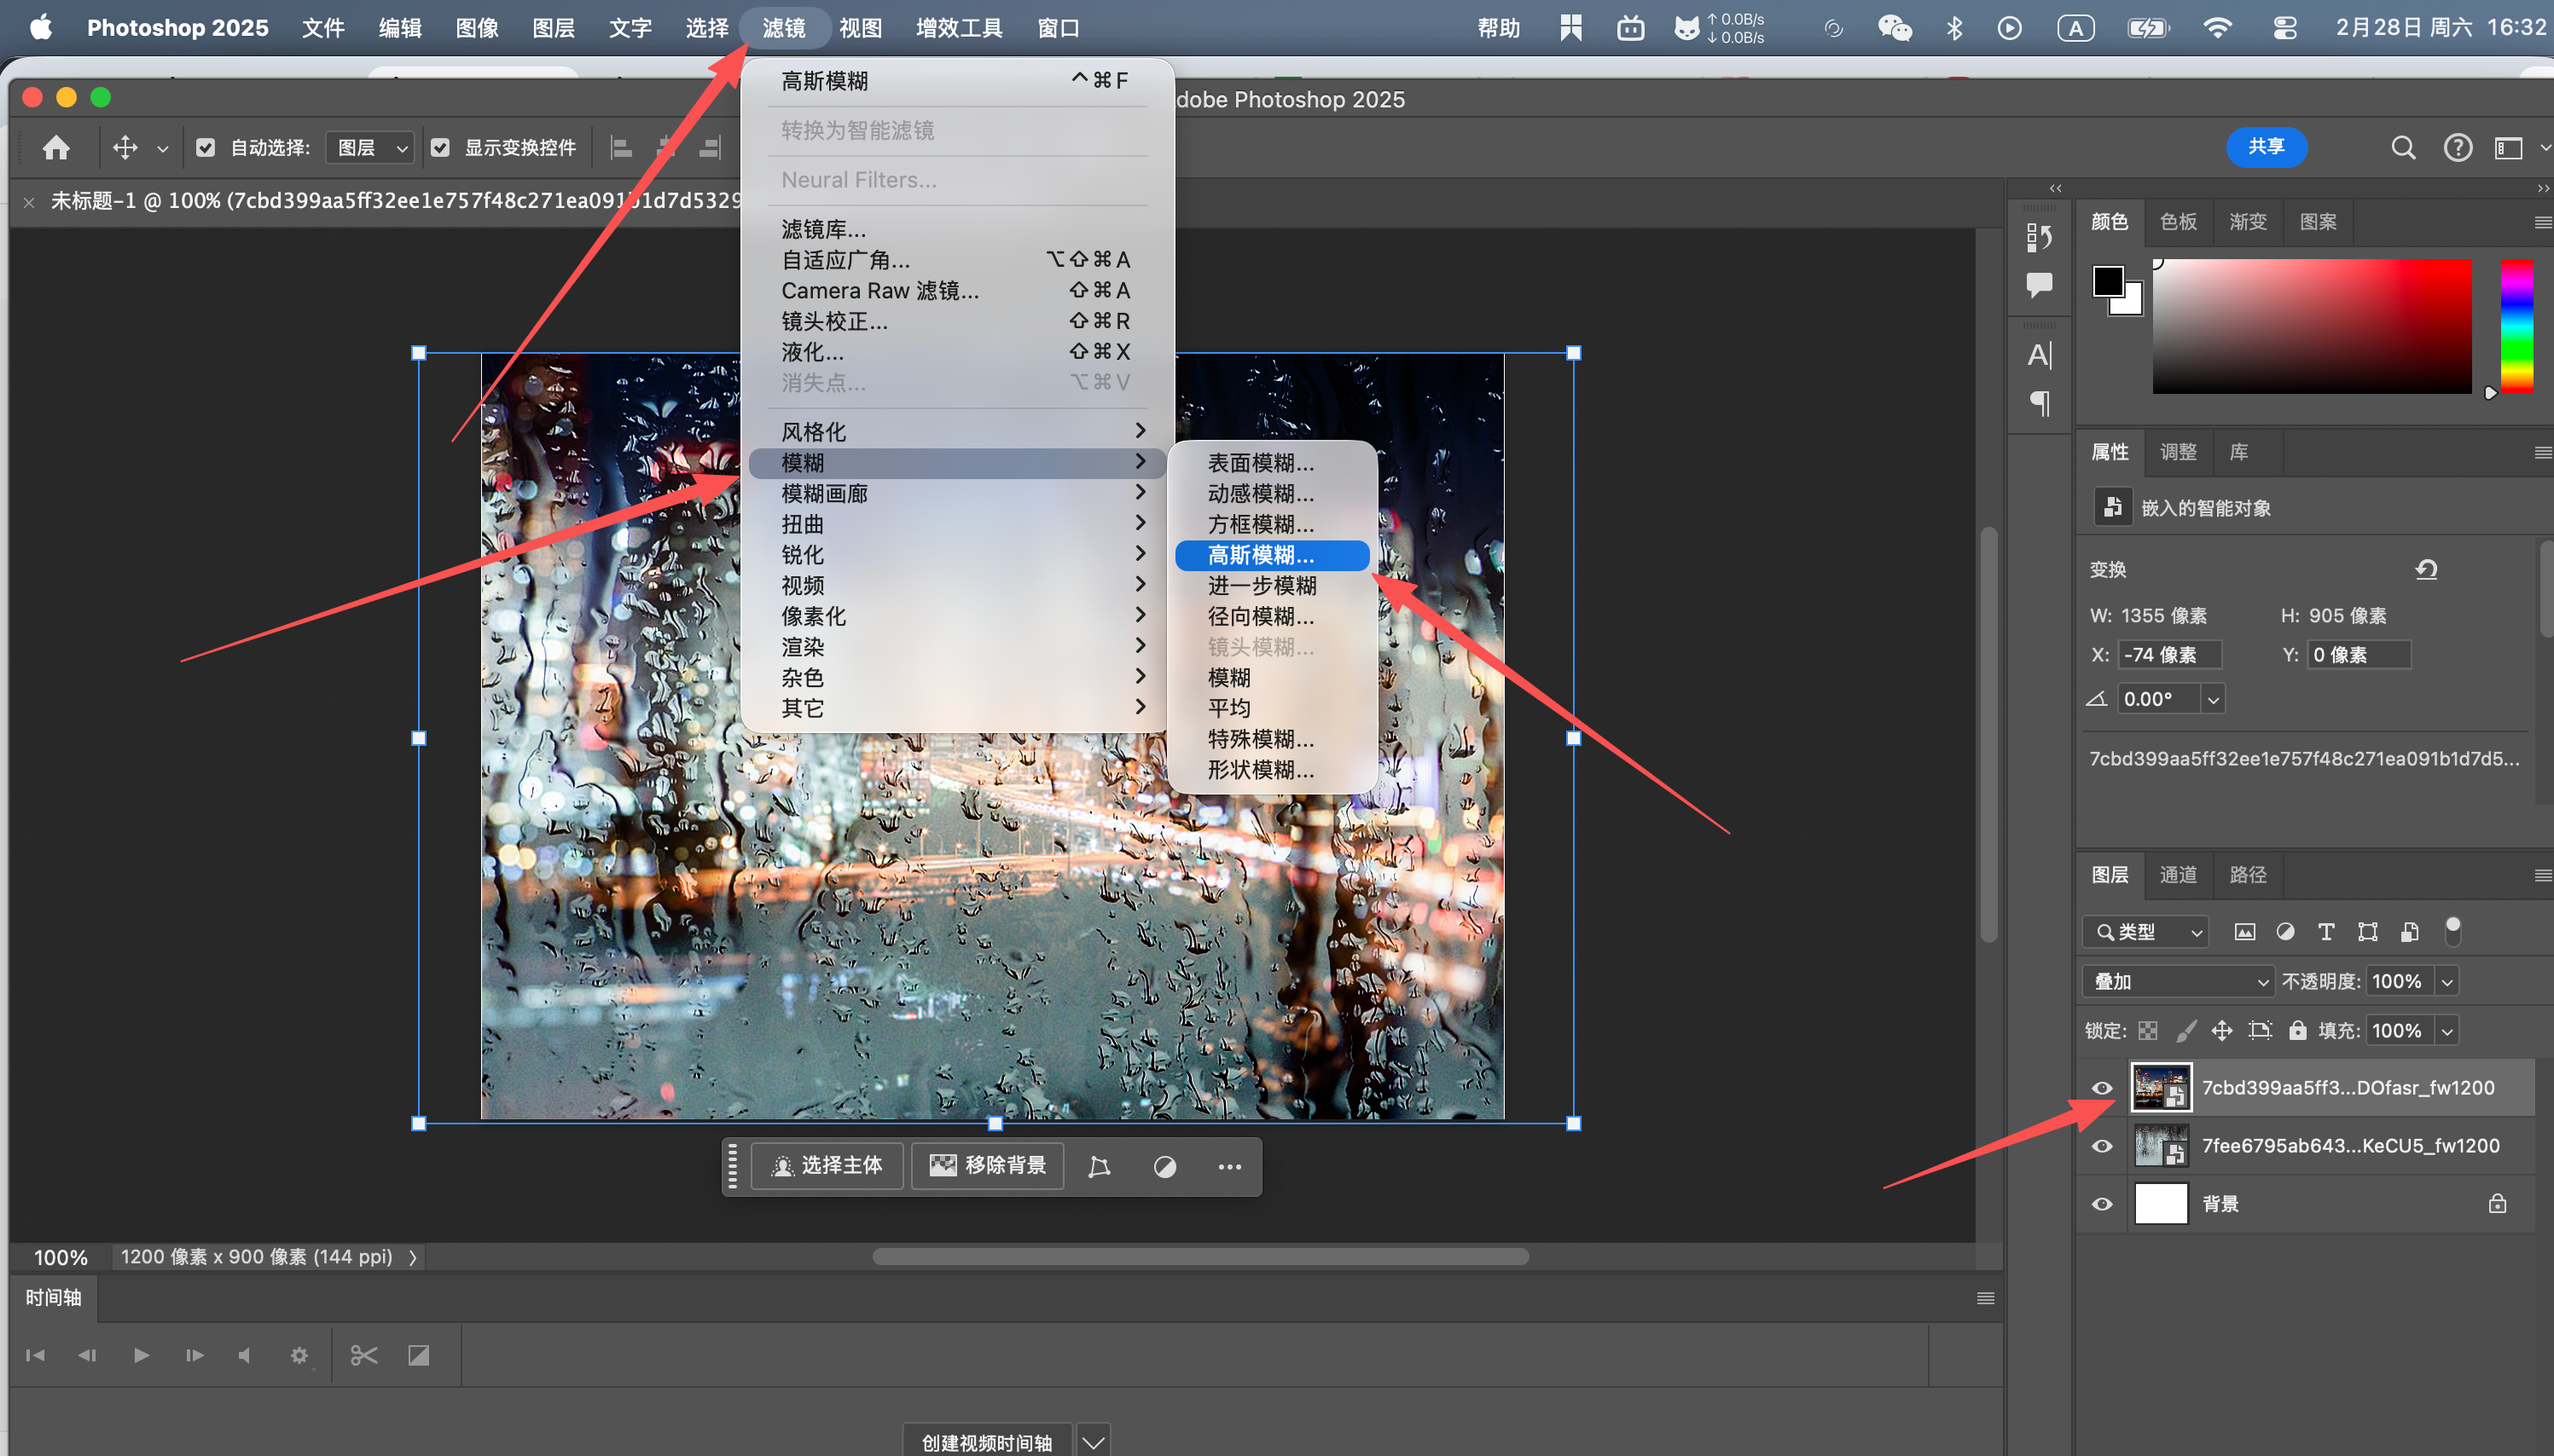Click the vertical hue spectrum slider
Image resolution: width=2554 pixels, height=1456 pixels.
pyautogui.click(x=2517, y=326)
